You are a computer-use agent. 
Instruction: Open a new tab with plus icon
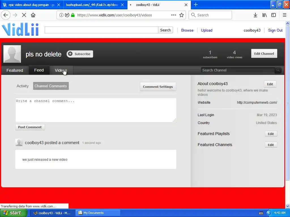coord(195,5)
